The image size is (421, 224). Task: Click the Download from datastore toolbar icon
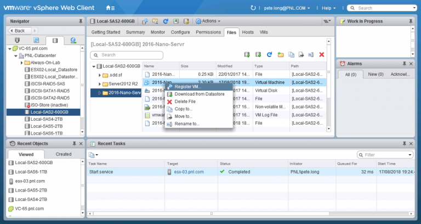tap(258, 55)
